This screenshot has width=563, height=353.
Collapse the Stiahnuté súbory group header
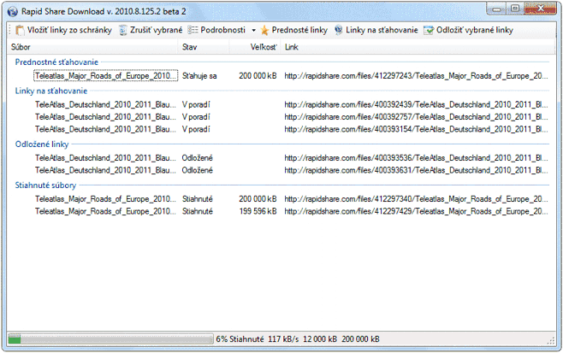(50, 184)
